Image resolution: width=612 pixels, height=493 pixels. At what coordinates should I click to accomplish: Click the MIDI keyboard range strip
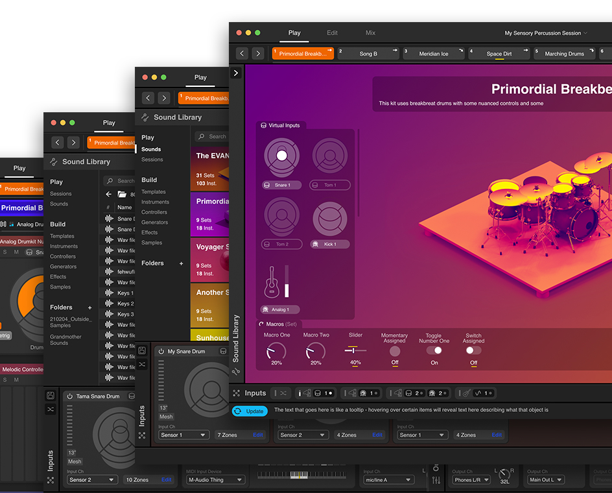coord(301,475)
